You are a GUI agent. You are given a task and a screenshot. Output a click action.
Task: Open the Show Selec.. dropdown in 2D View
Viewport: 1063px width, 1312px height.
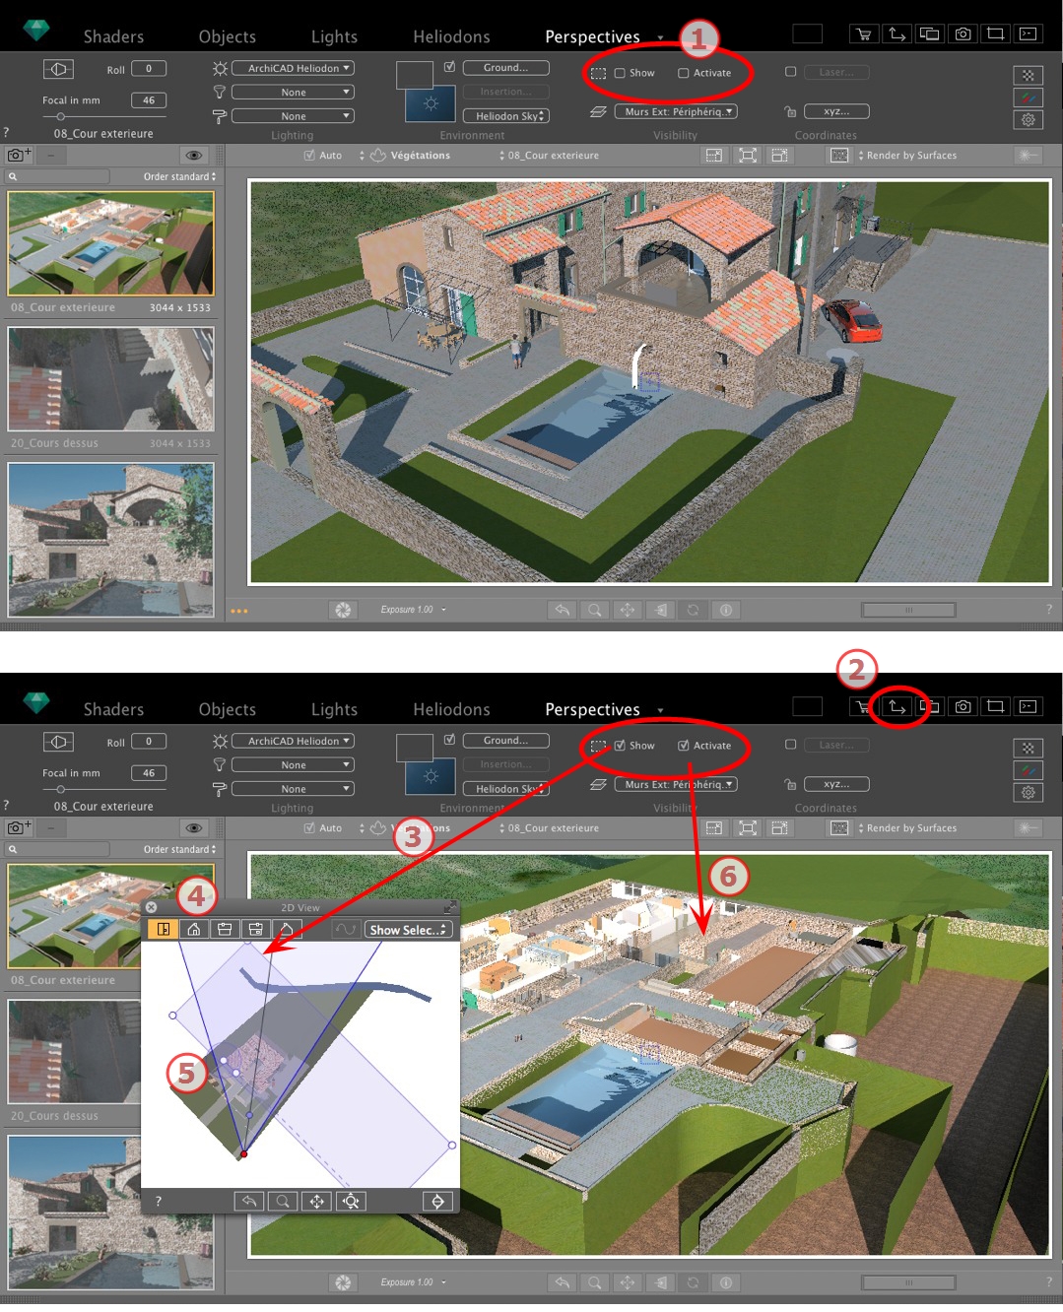(x=408, y=930)
